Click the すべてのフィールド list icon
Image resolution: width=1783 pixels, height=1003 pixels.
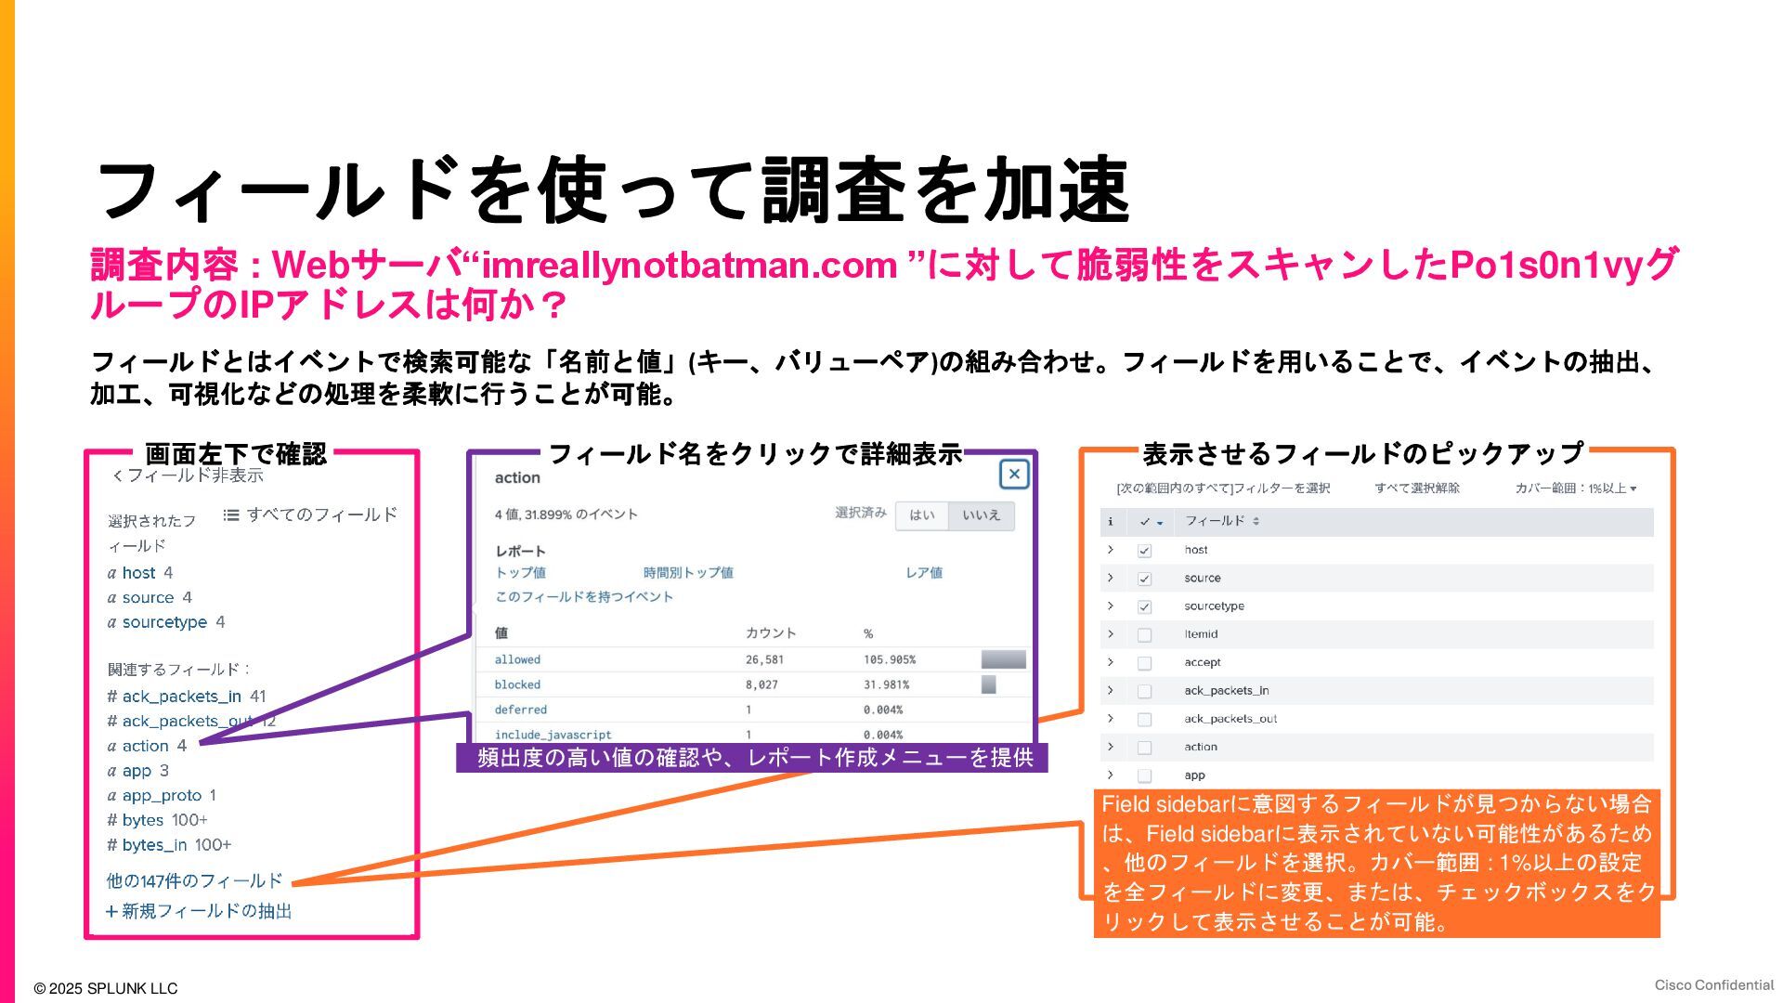(x=231, y=515)
